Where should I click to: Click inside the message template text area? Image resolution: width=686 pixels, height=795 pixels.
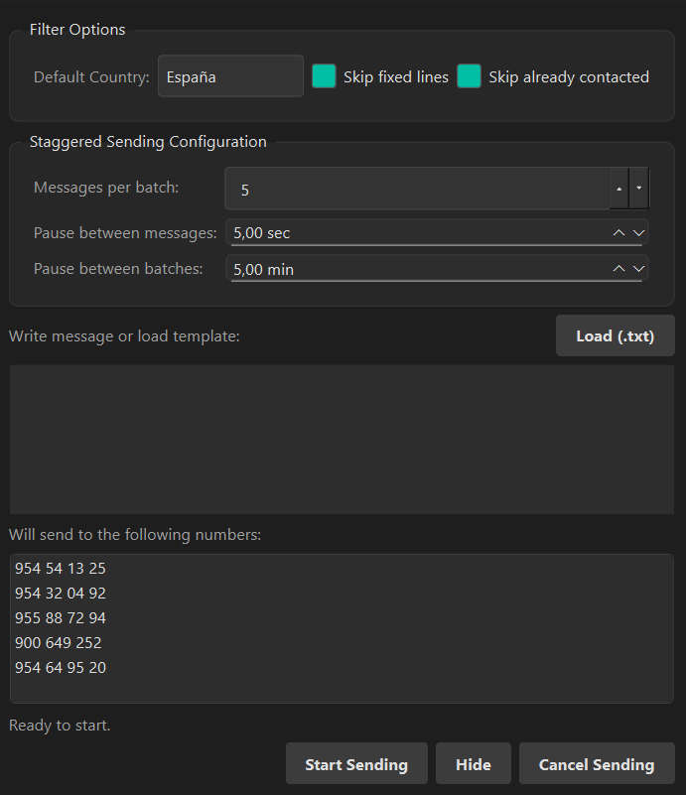click(x=342, y=439)
